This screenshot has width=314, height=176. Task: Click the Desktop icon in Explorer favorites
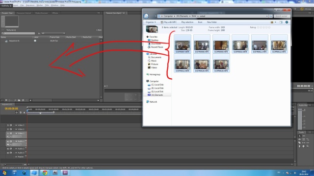click(x=149, y=40)
